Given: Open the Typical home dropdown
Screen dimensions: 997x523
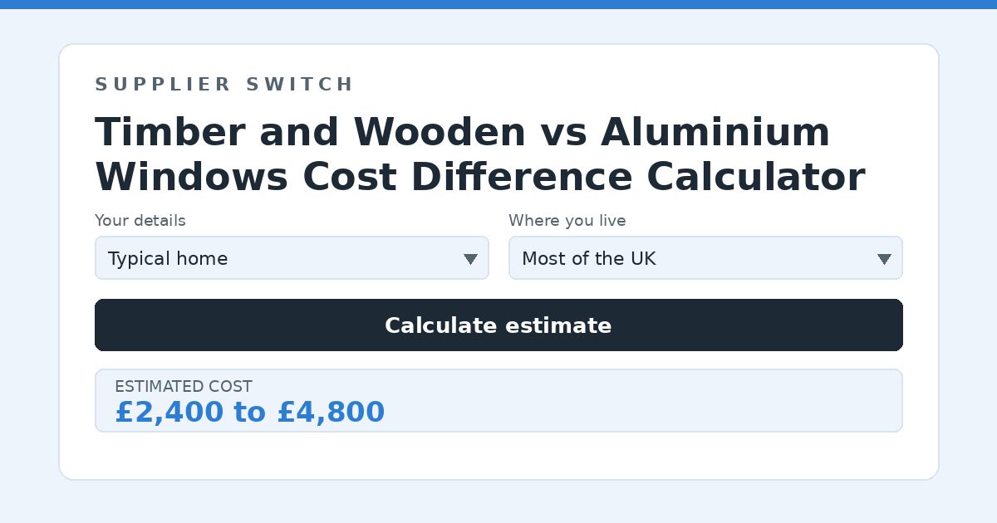Looking at the screenshot, I should click(292, 258).
